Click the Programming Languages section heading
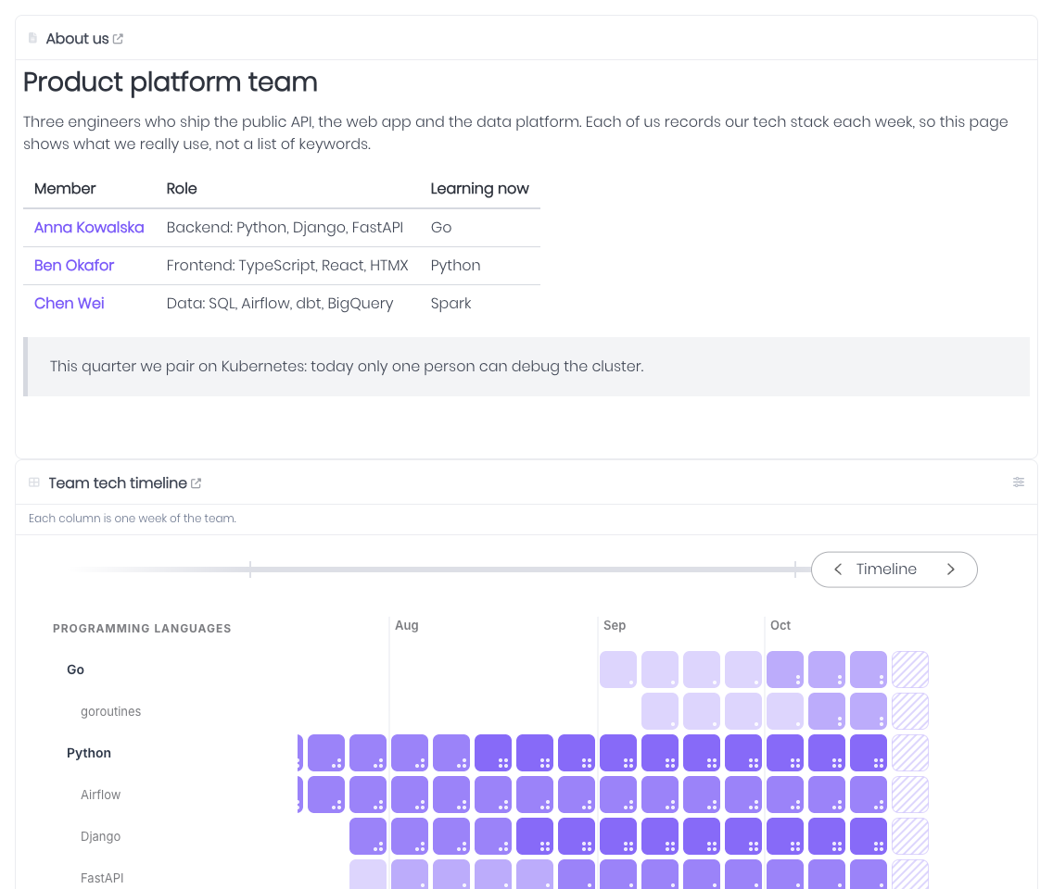Viewport: 1053px width, 889px height. pyautogui.click(x=142, y=629)
